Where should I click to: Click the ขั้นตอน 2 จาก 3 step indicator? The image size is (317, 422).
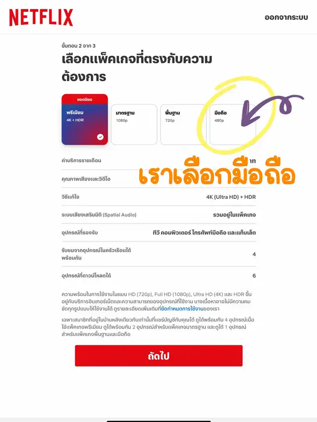tap(78, 46)
